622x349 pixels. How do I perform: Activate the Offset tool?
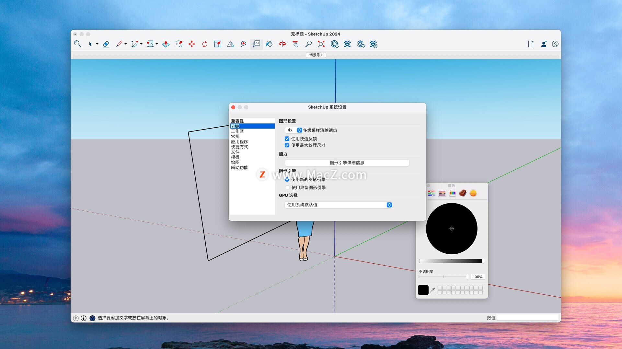179,44
